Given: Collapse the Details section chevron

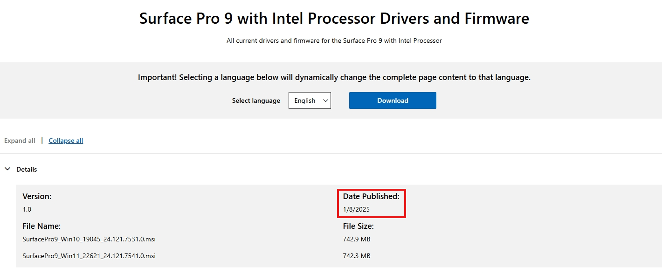Looking at the screenshot, I should pyautogui.click(x=7, y=169).
